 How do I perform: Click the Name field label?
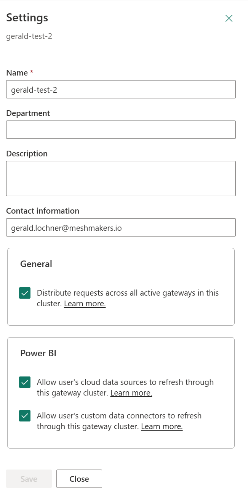pyautogui.click(x=17, y=73)
